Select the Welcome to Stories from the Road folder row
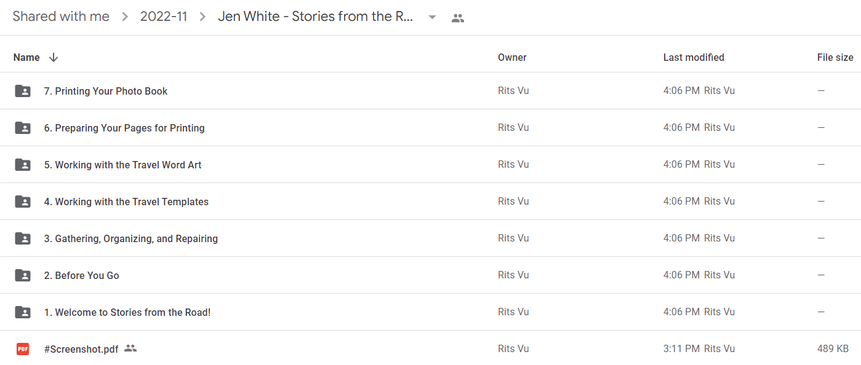Image resolution: width=861 pixels, height=365 pixels. (x=430, y=312)
